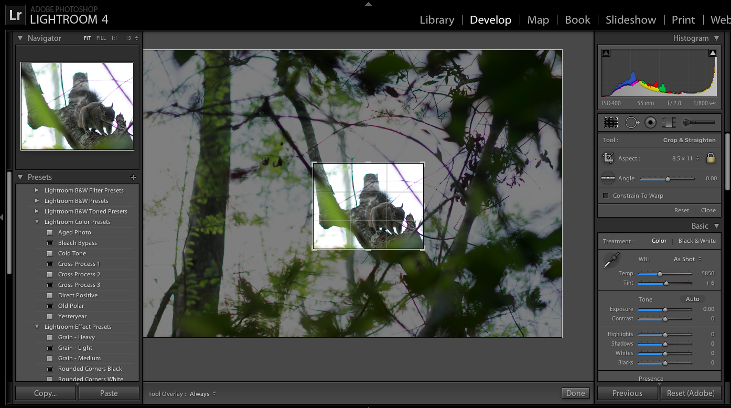Enable Constrain To Warp checkbox
This screenshot has width=731, height=408.
pyautogui.click(x=606, y=196)
